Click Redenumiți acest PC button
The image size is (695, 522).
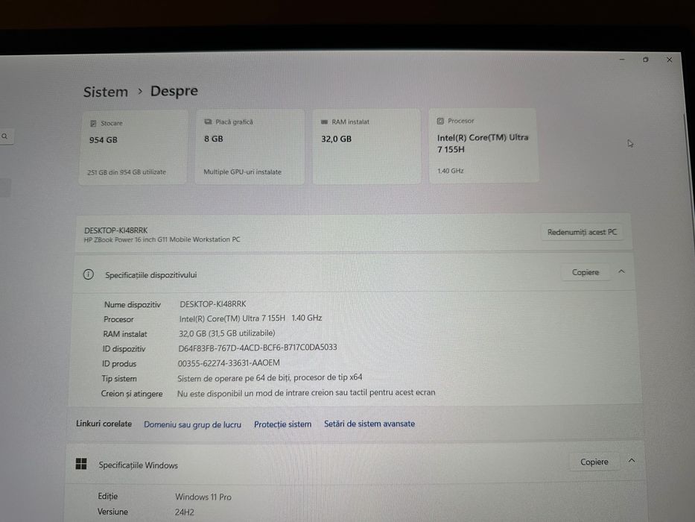[582, 232]
